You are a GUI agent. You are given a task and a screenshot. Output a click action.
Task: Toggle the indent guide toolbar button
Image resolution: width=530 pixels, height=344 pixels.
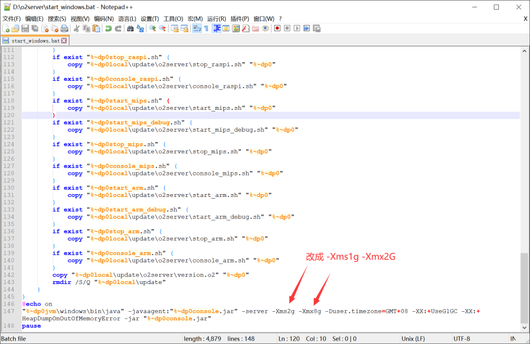tap(217, 28)
